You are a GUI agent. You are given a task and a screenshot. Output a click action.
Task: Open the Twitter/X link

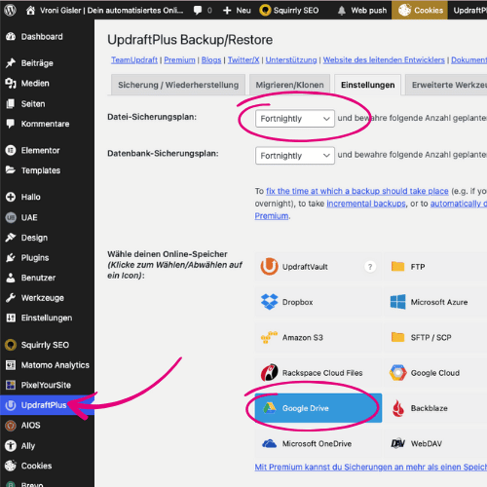coord(243,60)
